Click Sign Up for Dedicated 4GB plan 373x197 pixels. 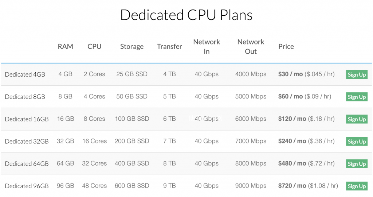click(x=357, y=74)
